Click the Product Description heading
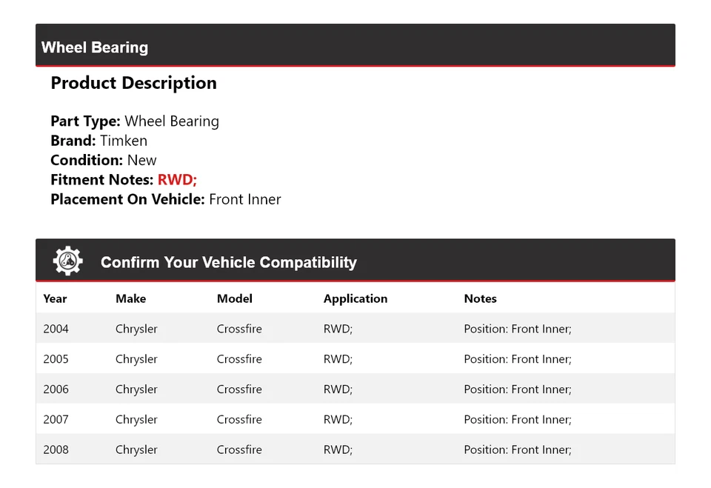Image resolution: width=711 pixels, height=488 pixels. (133, 83)
